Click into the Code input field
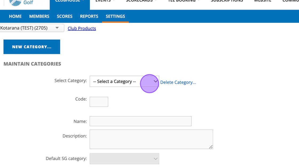The width and height of the screenshot is (299, 167). (99, 102)
